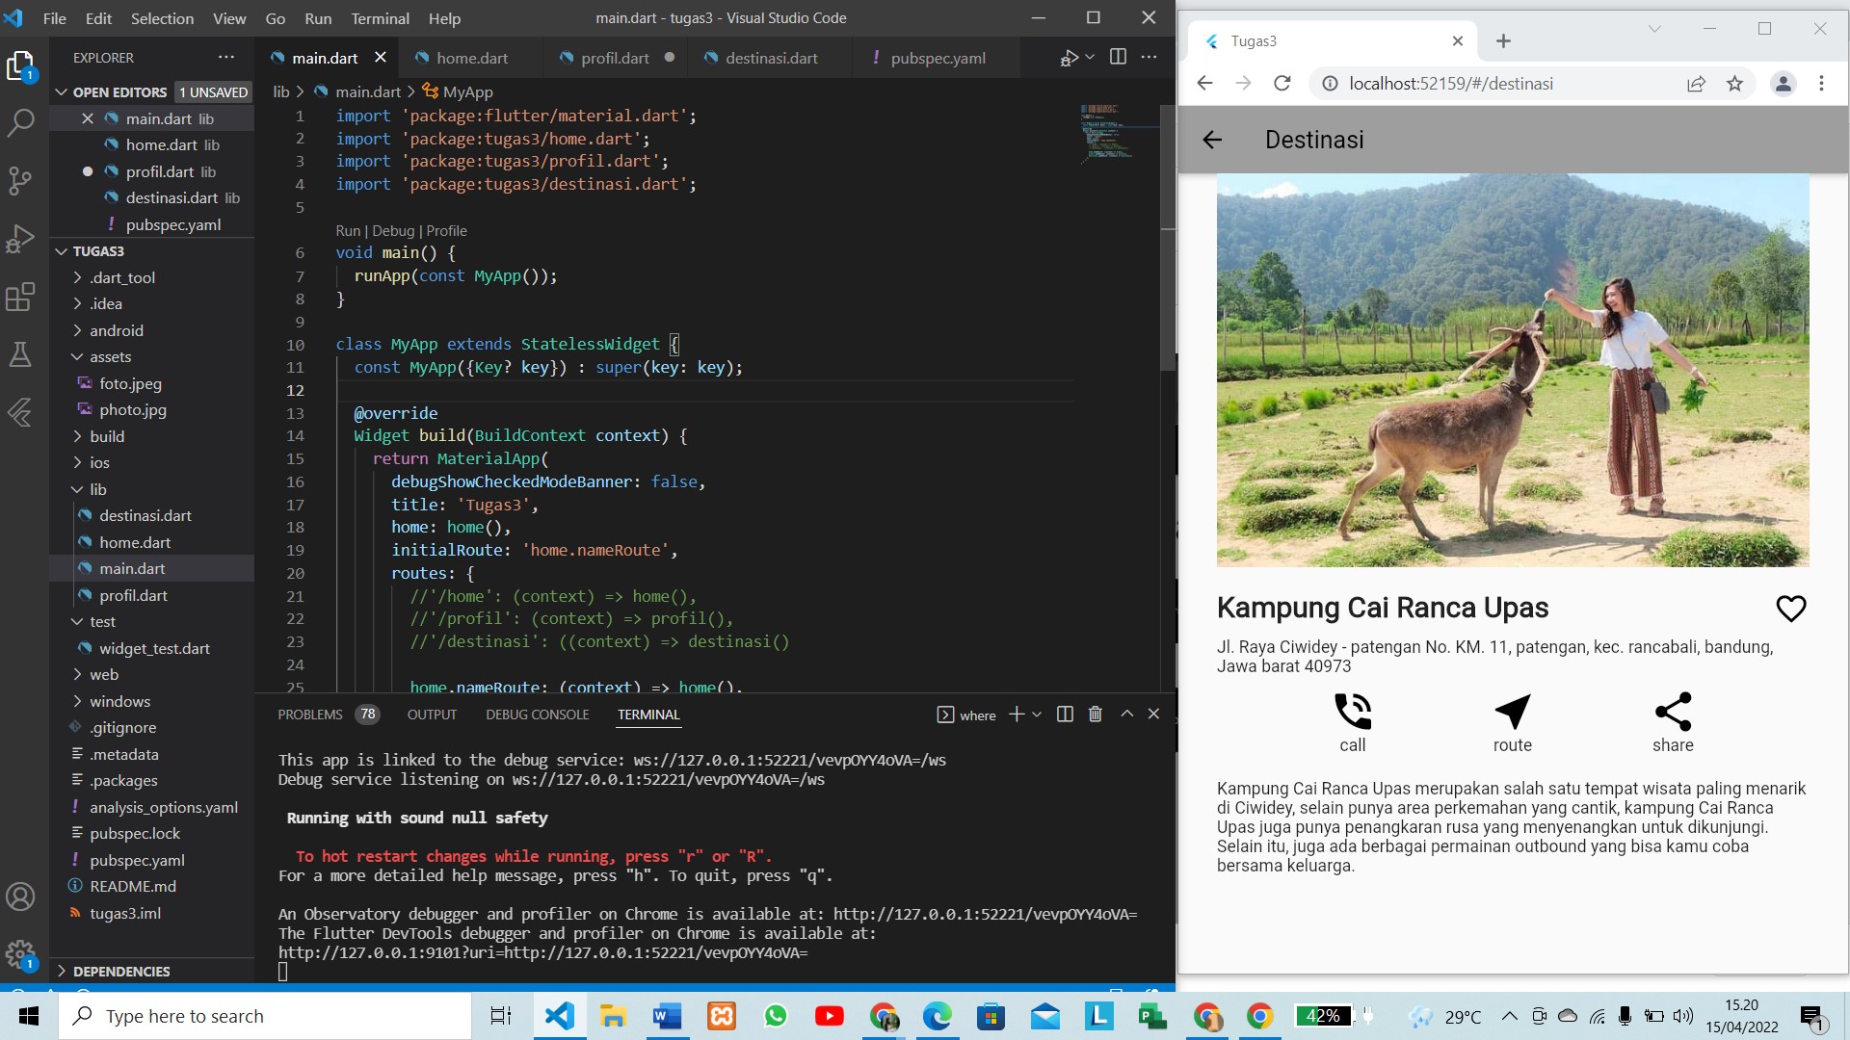This screenshot has height=1040, width=1850.
Task: Open the Testing panel
Action: [x=20, y=355]
